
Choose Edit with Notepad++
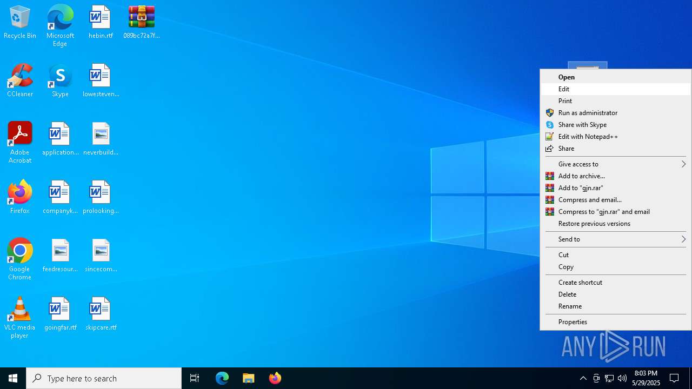coord(616,137)
